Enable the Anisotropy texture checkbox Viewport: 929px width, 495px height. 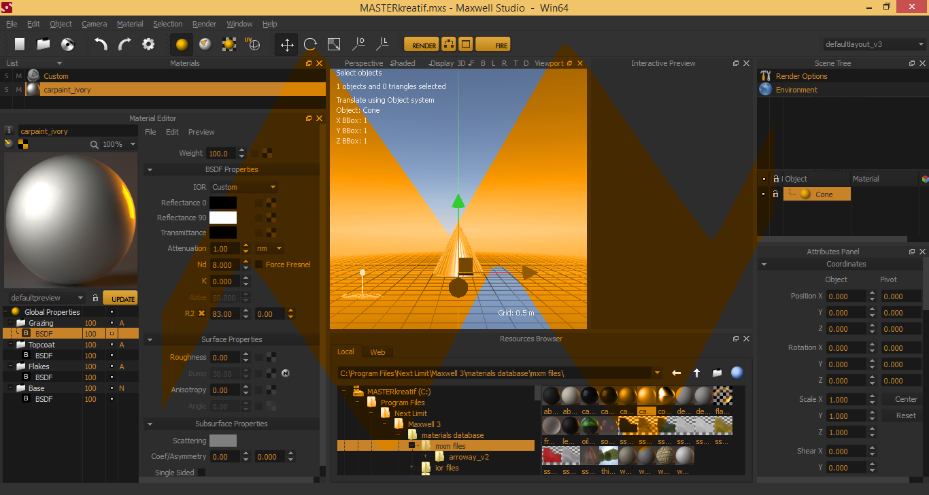coord(259,390)
